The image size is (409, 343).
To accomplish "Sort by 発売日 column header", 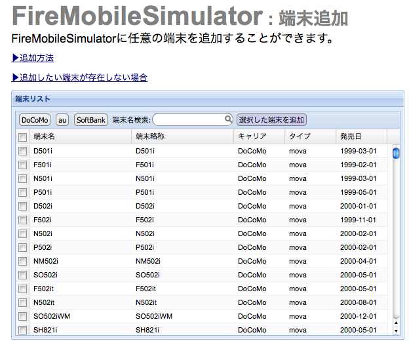I will coord(362,136).
